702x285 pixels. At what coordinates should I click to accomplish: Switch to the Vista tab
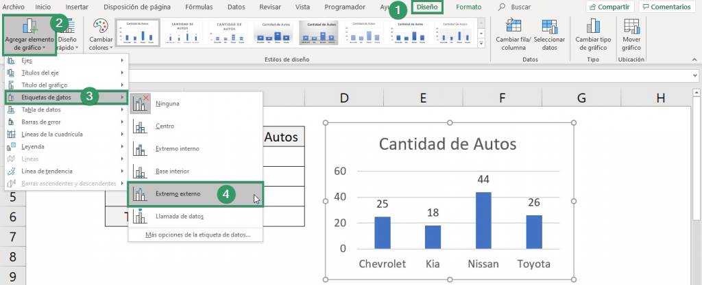(302, 7)
